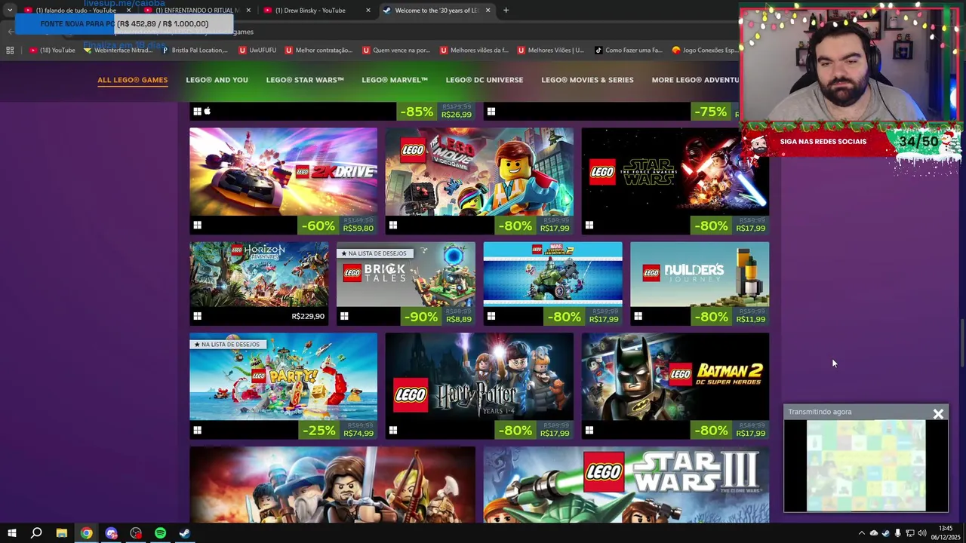Viewport: 966px width, 543px height.
Task: Open Chrome from the taskbar
Action: 87,533
